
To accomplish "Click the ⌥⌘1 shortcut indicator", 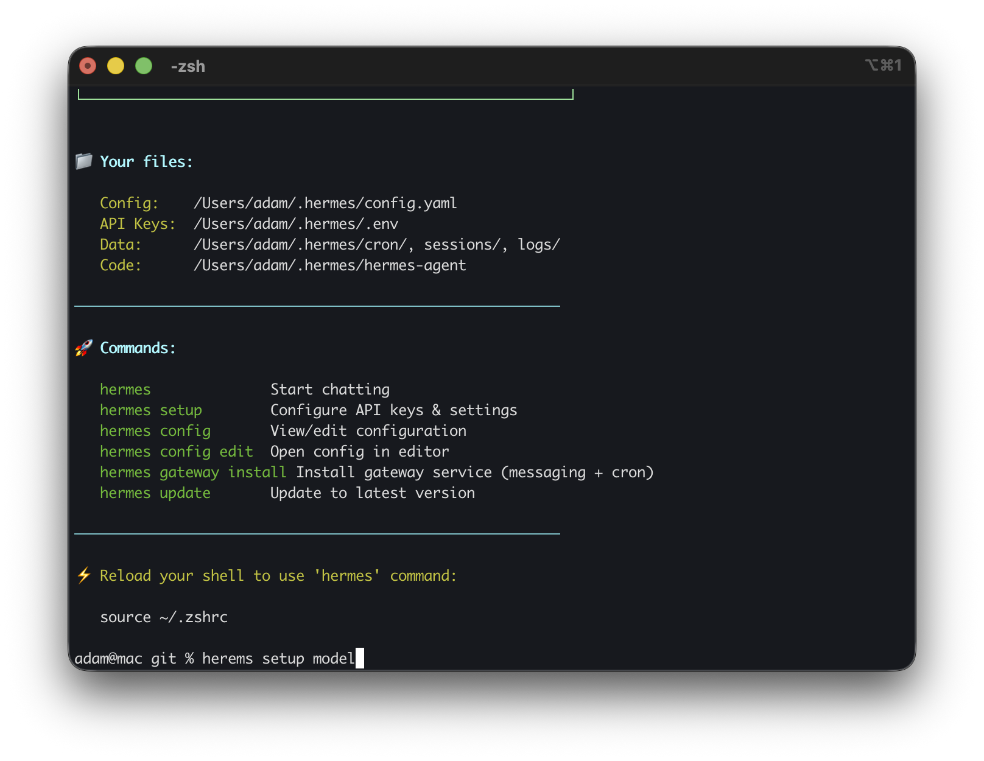I will coord(883,65).
